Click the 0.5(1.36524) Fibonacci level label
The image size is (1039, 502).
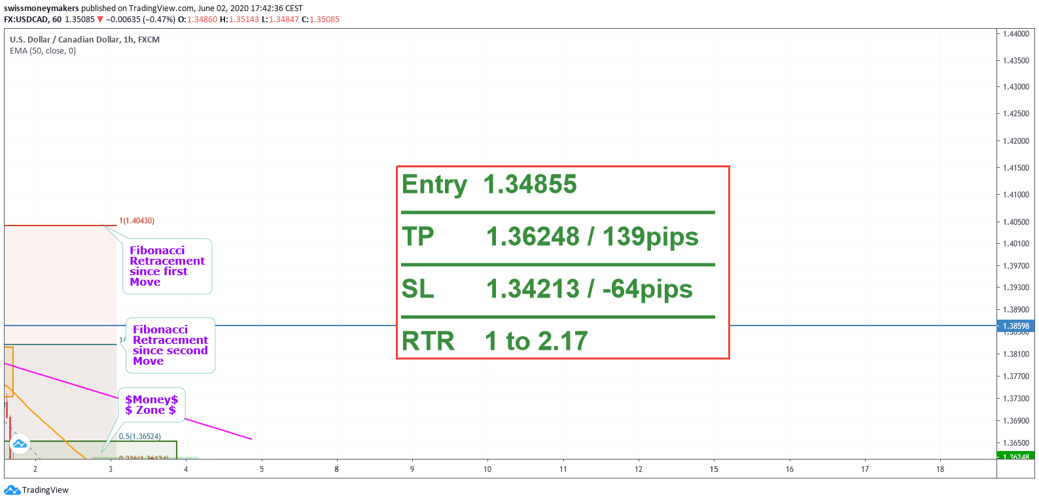pyautogui.click(x=140, y=437)
